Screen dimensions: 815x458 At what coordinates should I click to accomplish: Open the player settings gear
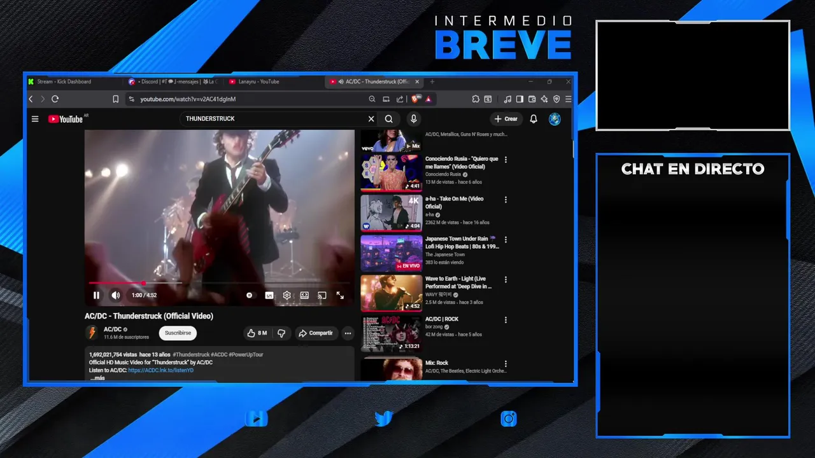[x=287, y=295]
